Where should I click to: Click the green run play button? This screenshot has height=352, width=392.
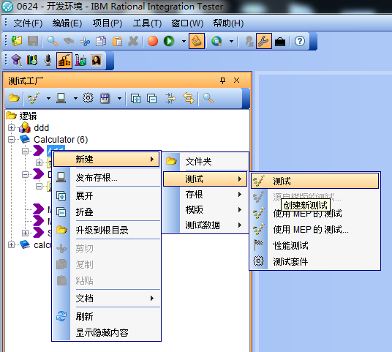click(x=169, y=41)
